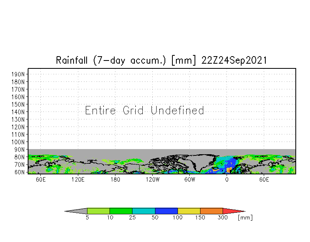
Task: Click the blue 50-100 mm swatch
Action: (x=166, y=211)
